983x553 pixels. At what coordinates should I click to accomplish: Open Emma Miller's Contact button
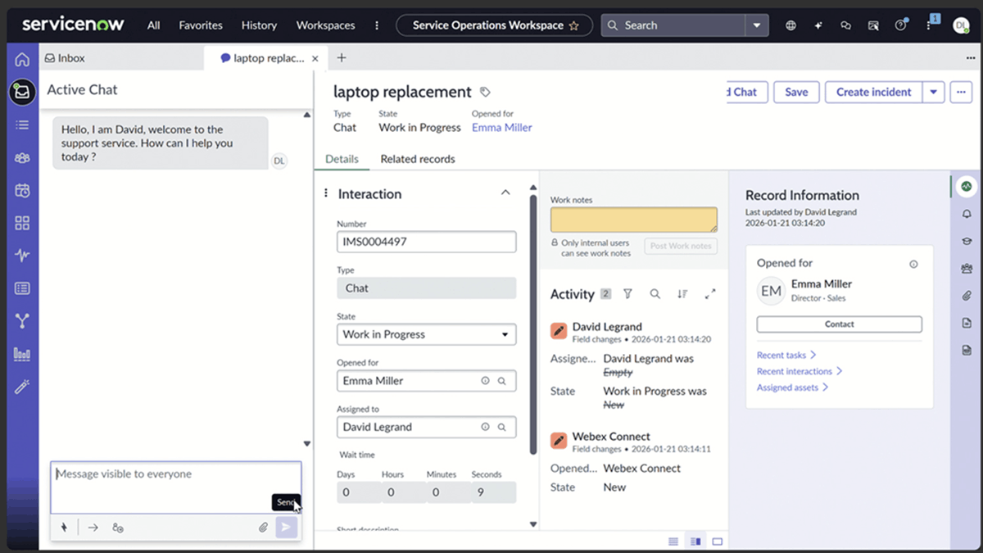tap(839, 325)
